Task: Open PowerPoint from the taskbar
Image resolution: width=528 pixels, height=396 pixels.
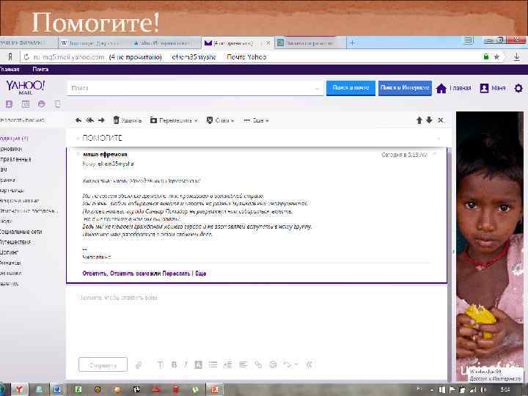Action: (x=215, y=389)
